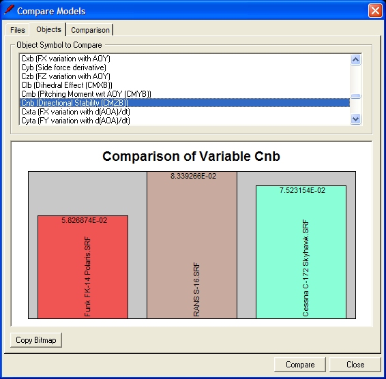Select Clb (Dihedral Effect) list item
This screenshot has height=379, width=386.
point(184,85)
